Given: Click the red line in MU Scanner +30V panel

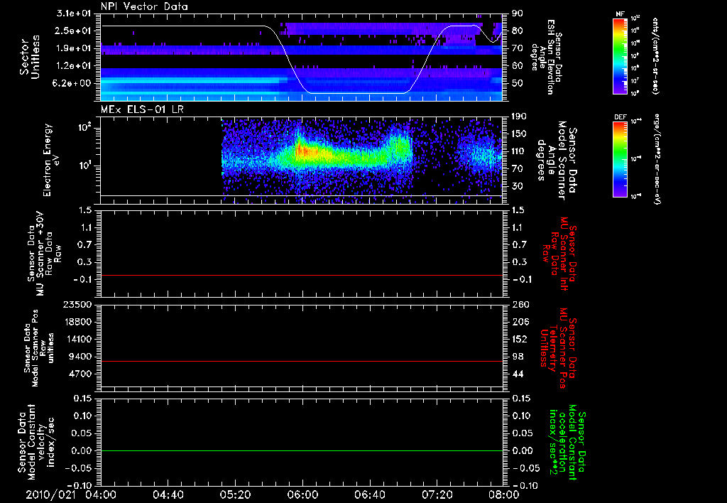Looking at the screenshot, I should [302, 276].
